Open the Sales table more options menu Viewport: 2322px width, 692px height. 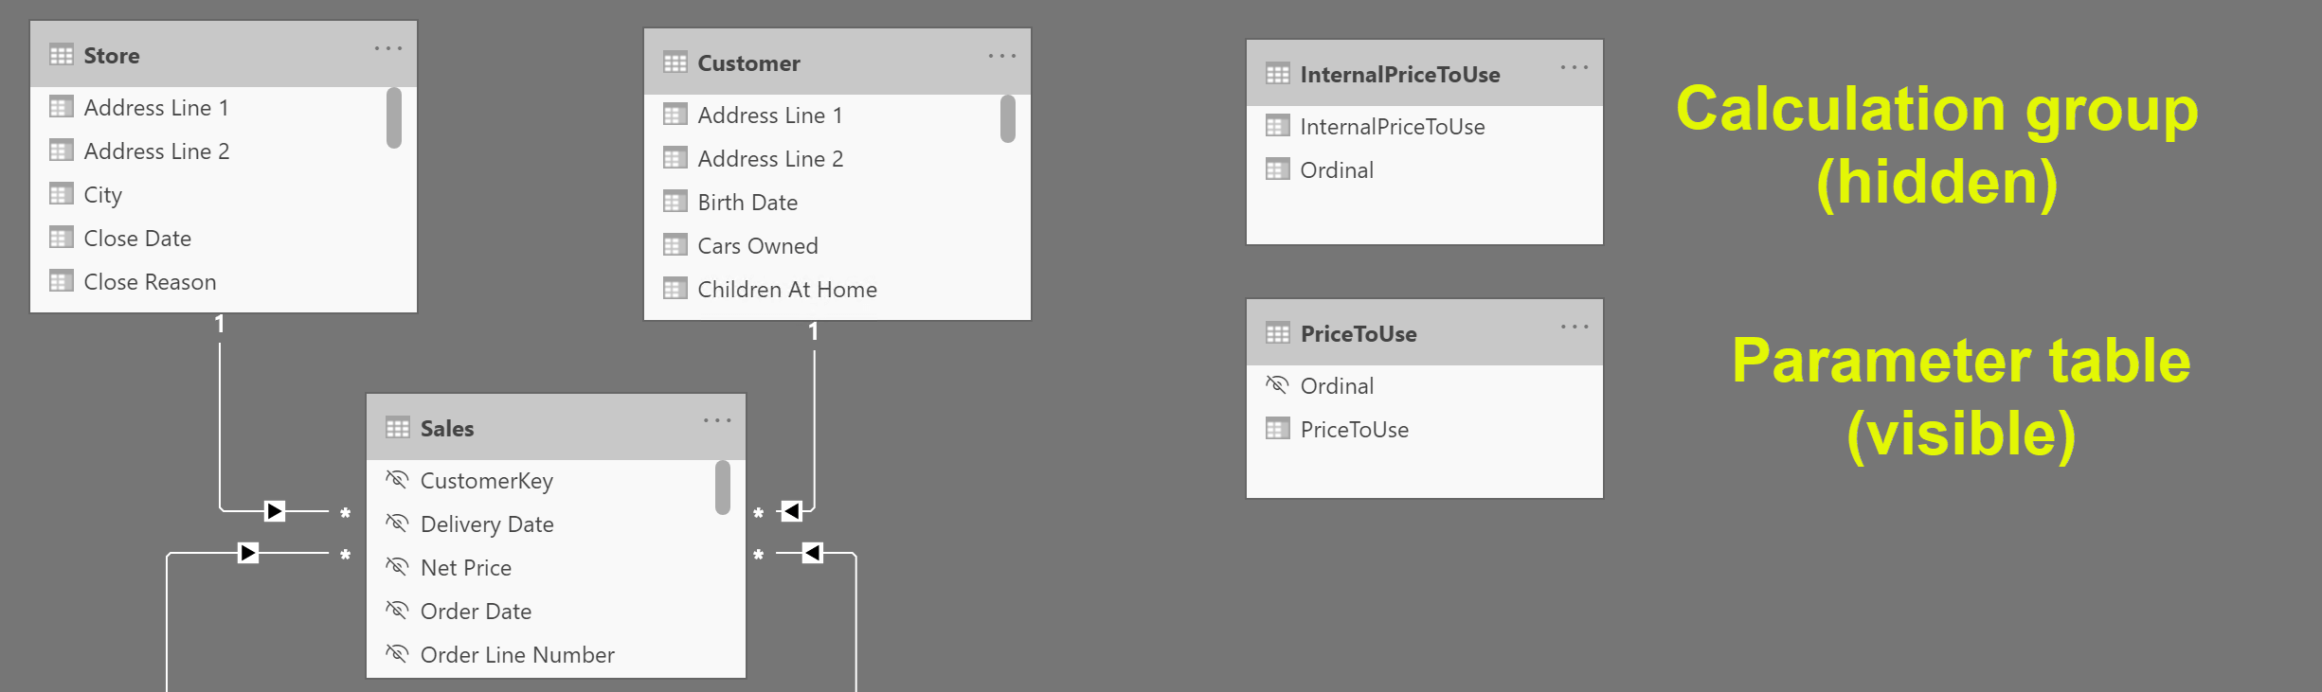(717, 420)
